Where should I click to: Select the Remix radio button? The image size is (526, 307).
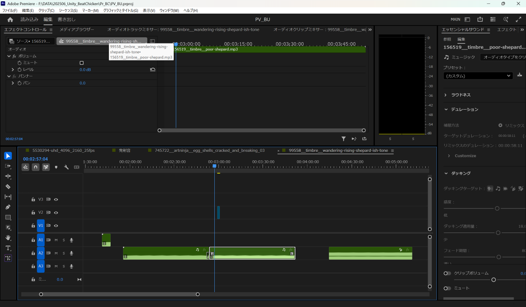coord(500,125)
